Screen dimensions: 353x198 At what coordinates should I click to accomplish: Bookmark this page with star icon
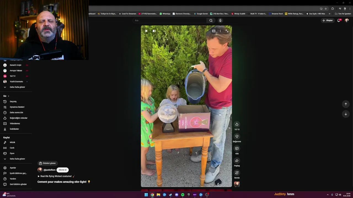(326, 9)
